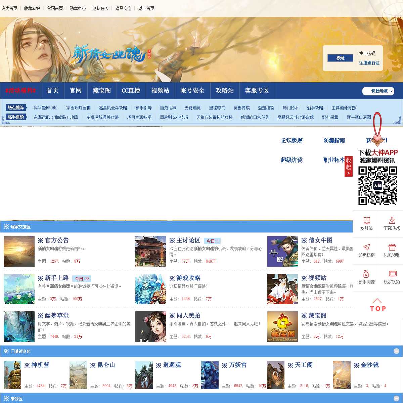
Task: Open 帐号安全 nav item
Action: tap(192, 91)
